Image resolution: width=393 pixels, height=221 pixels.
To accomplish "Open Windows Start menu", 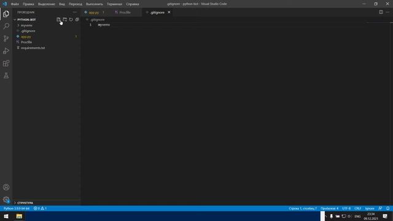I will (x=6, y=216).
